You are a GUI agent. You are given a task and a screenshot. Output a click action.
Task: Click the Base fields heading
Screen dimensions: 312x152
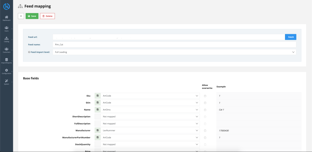coord(31,78)
